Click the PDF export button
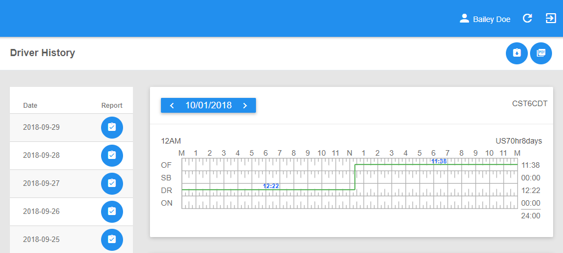563x253 pixels. pos(540,53)
